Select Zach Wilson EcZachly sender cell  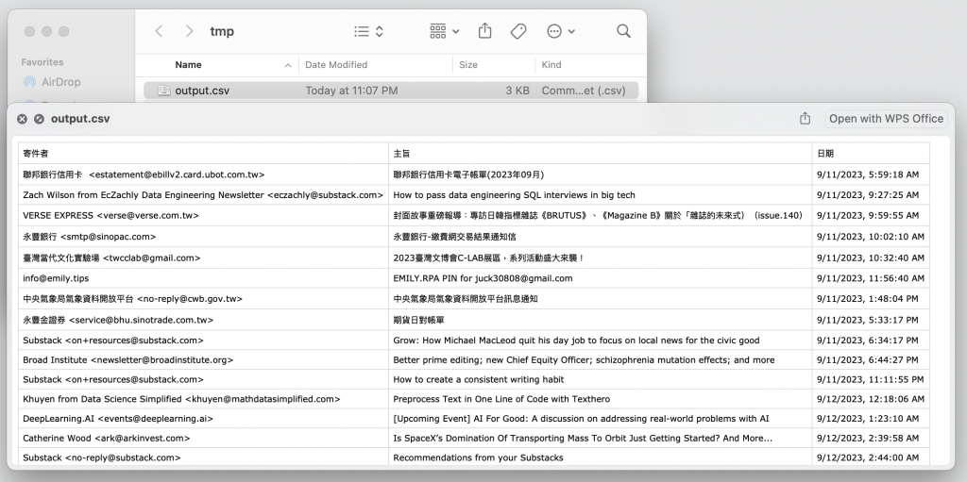click(204, 194)
